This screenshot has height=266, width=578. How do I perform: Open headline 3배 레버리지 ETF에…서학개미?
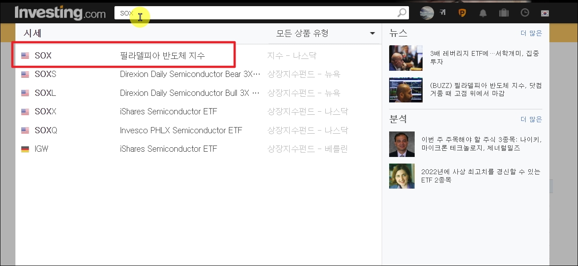[x=484, y=58]
